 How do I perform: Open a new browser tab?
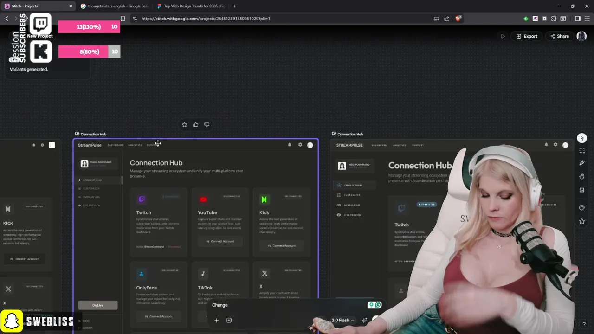(234, 6)
